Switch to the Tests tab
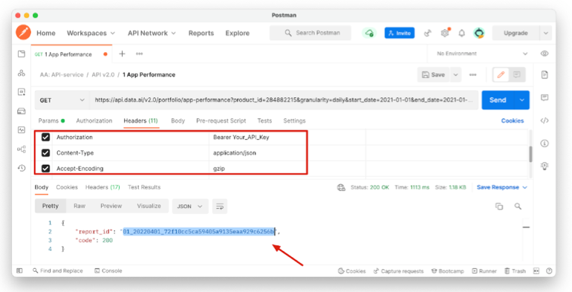 pos(264,120)
